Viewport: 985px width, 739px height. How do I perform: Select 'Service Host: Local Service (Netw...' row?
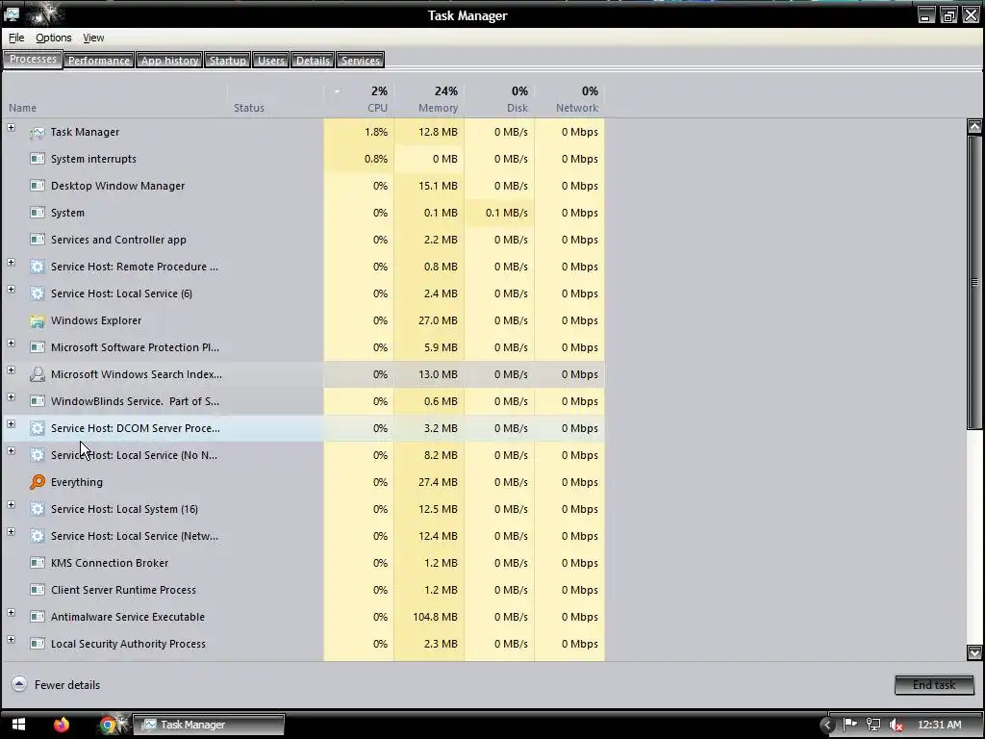click(304, 536)
